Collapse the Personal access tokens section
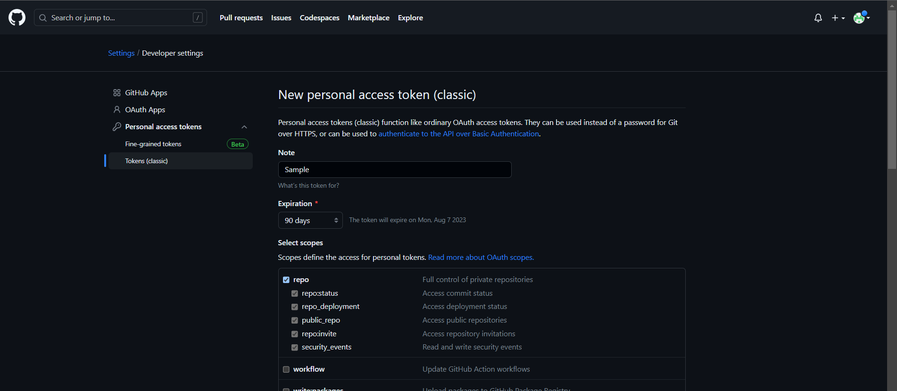The image size is (897, 391). point(244,127)
